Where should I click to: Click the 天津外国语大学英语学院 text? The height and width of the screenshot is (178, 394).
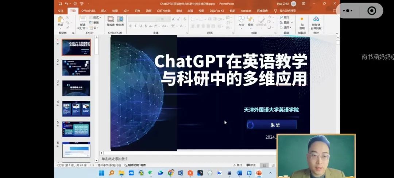pyautogui.click(x=271, y=110)
